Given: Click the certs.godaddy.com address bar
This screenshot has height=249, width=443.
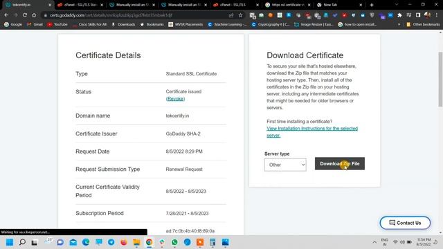Looking at the screenshot, I should click(x=136, y=15).
